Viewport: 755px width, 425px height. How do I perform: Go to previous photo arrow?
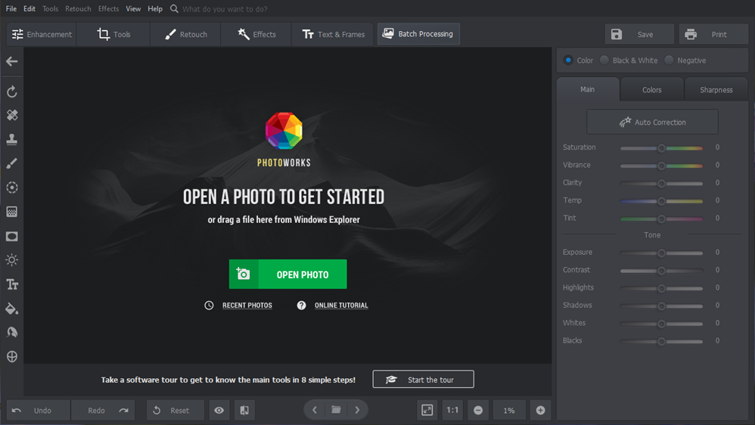pos(315,410)
